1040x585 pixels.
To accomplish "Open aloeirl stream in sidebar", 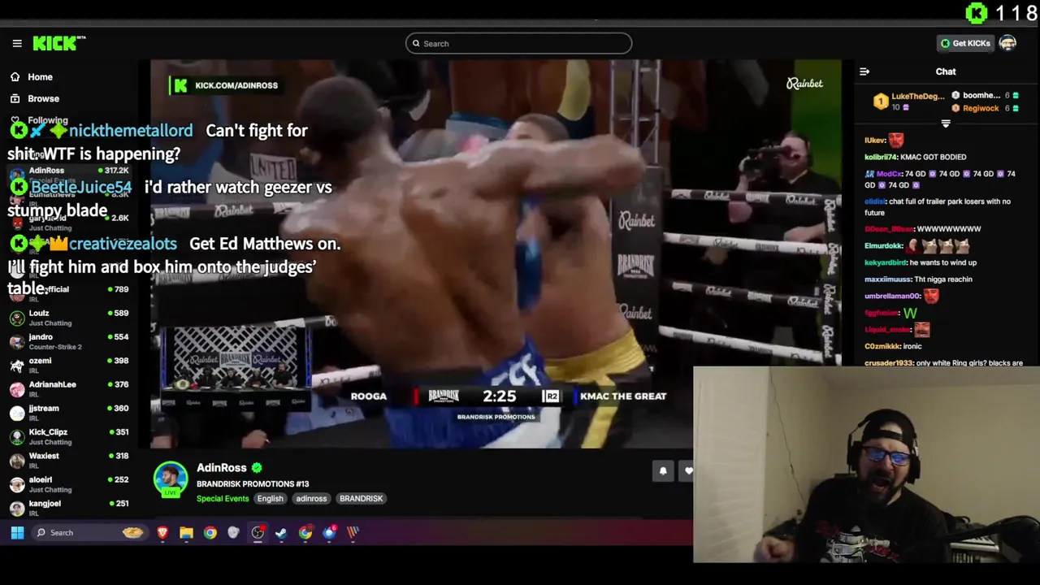I will (x=69, y=484).
